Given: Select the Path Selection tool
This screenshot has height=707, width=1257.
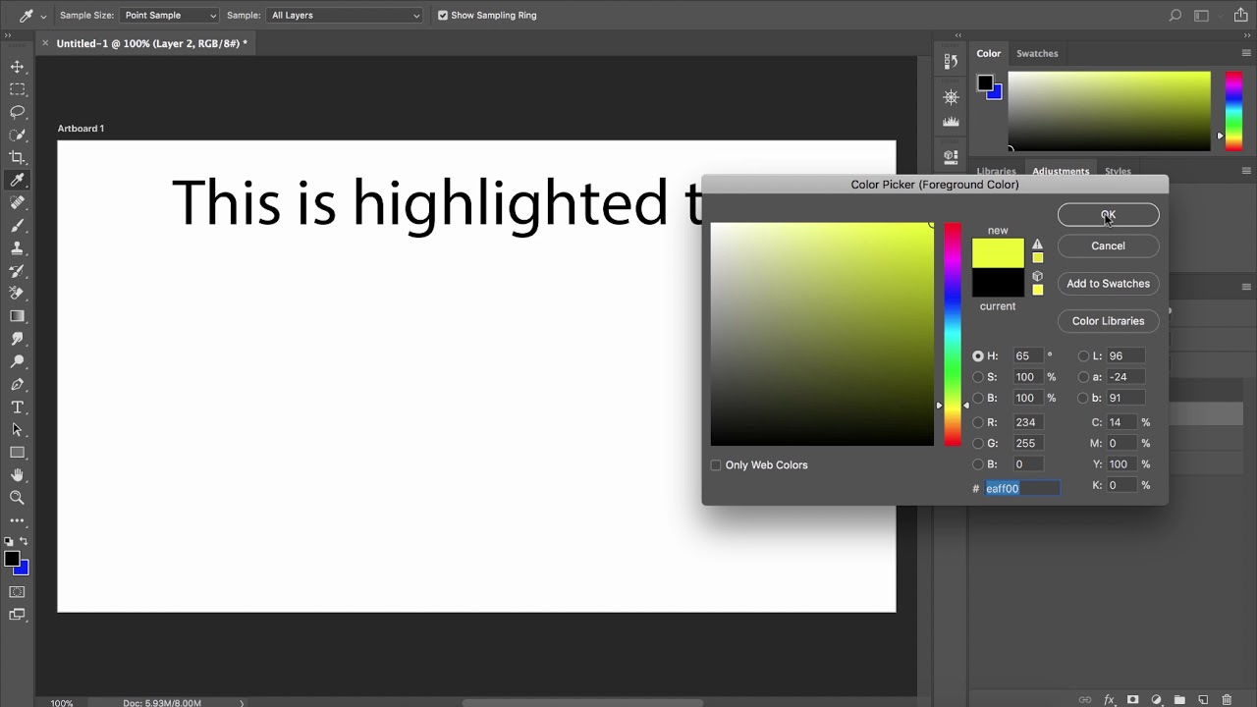Looking at the screenshot, I should [x=17, y=430].
